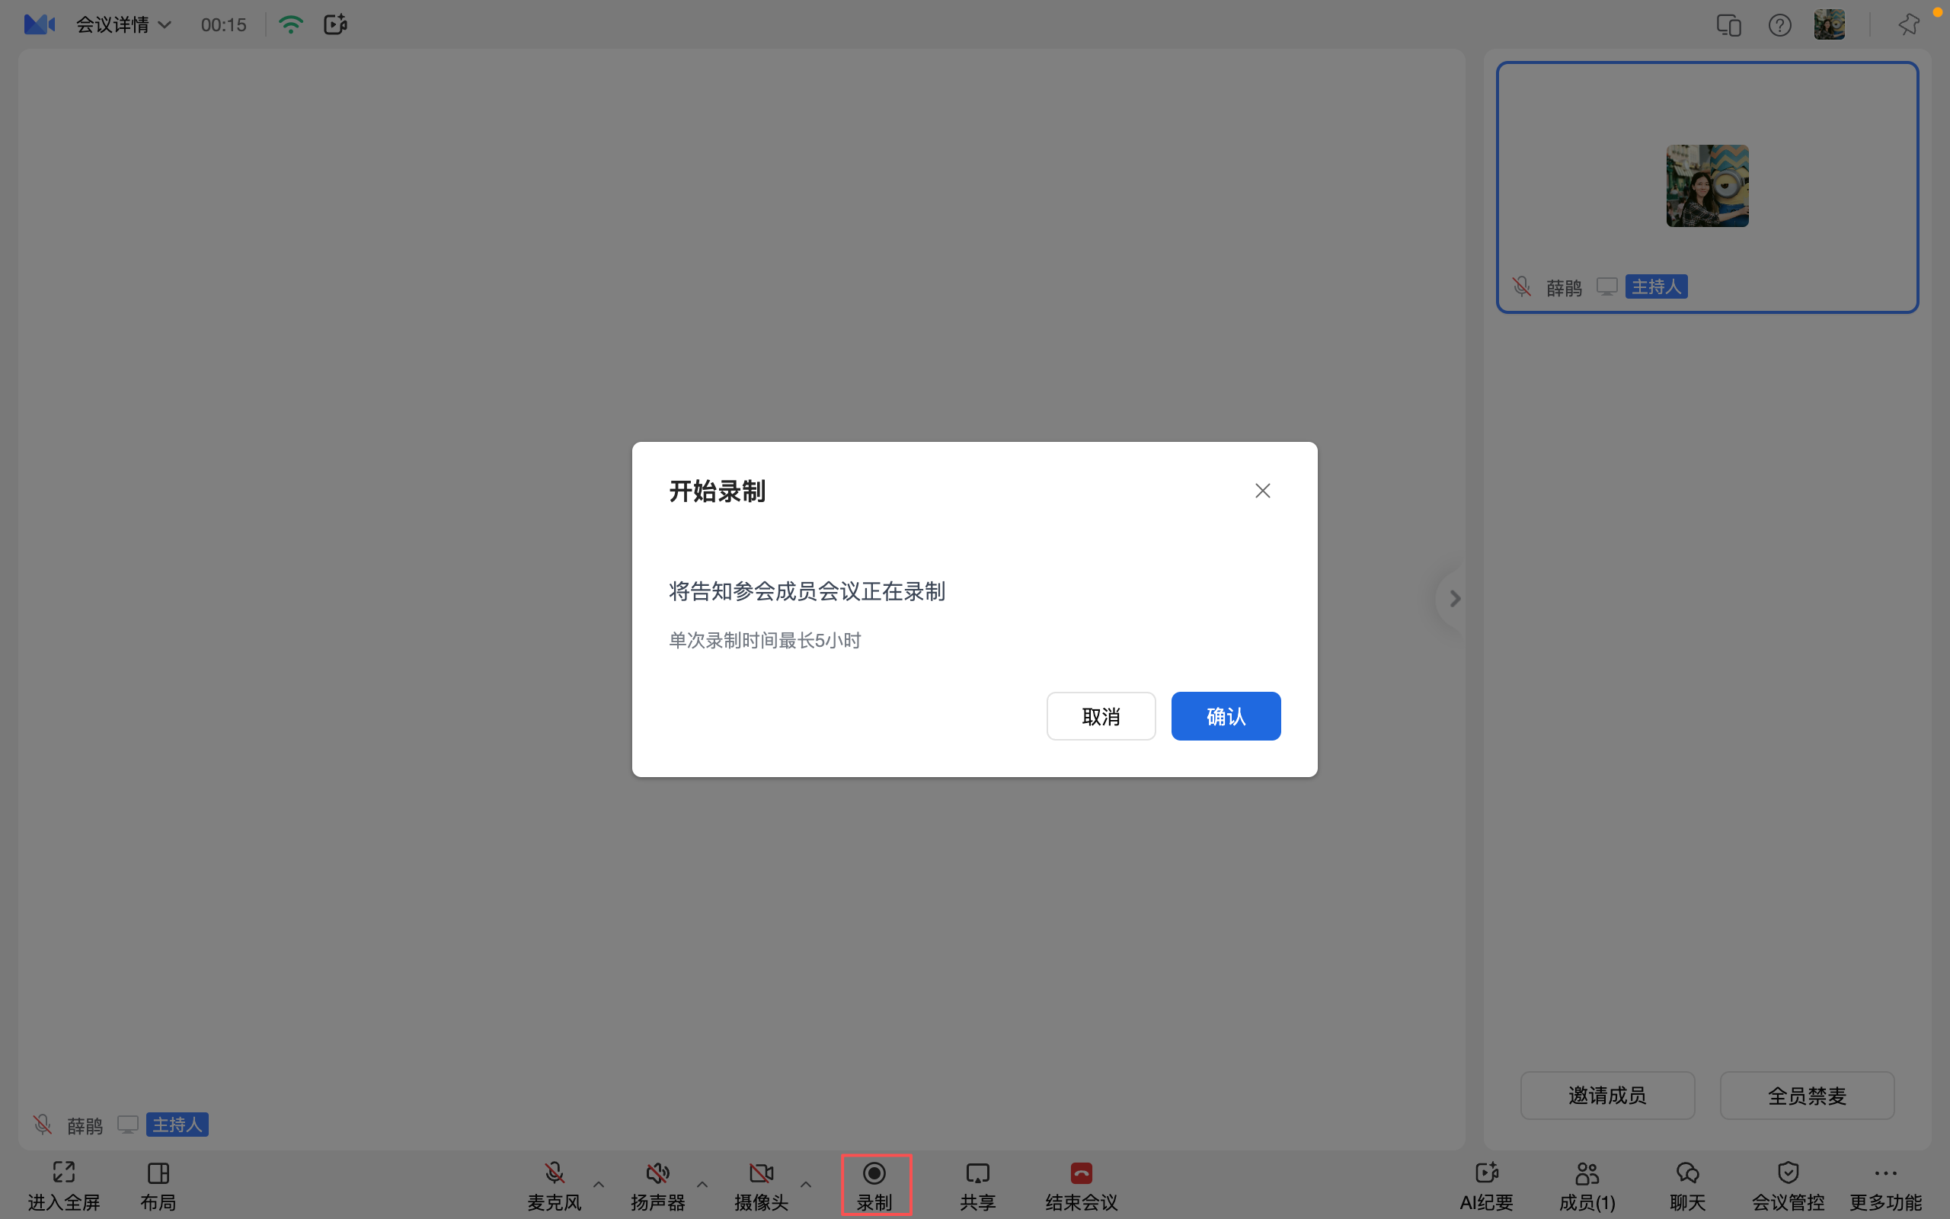Click the 主持人 badge in main video area
The image size is (1950, 1219).
click(x=177, y=1124)
